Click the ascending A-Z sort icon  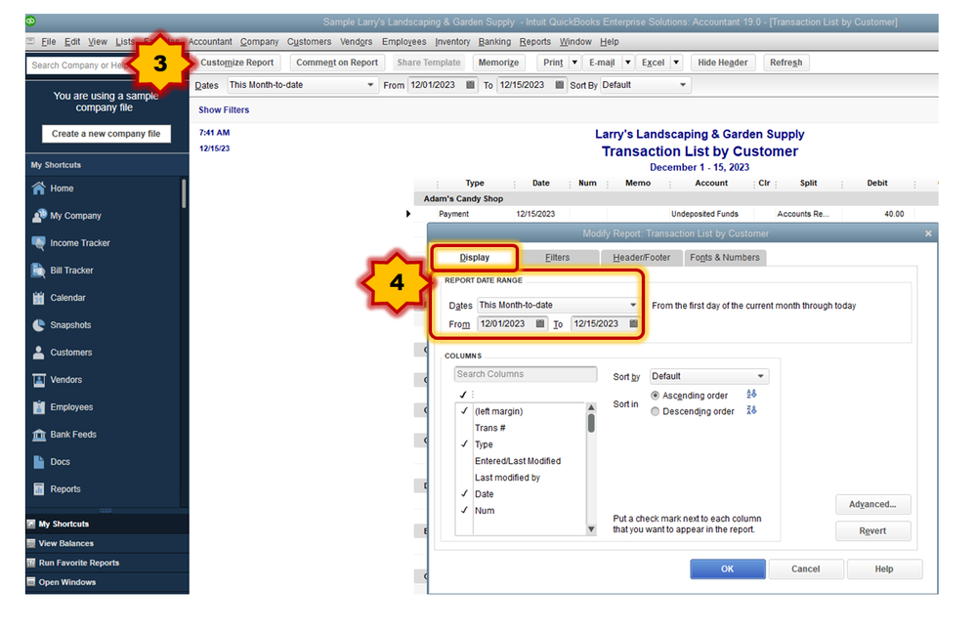pyautogui.click(x=751, y=394)
